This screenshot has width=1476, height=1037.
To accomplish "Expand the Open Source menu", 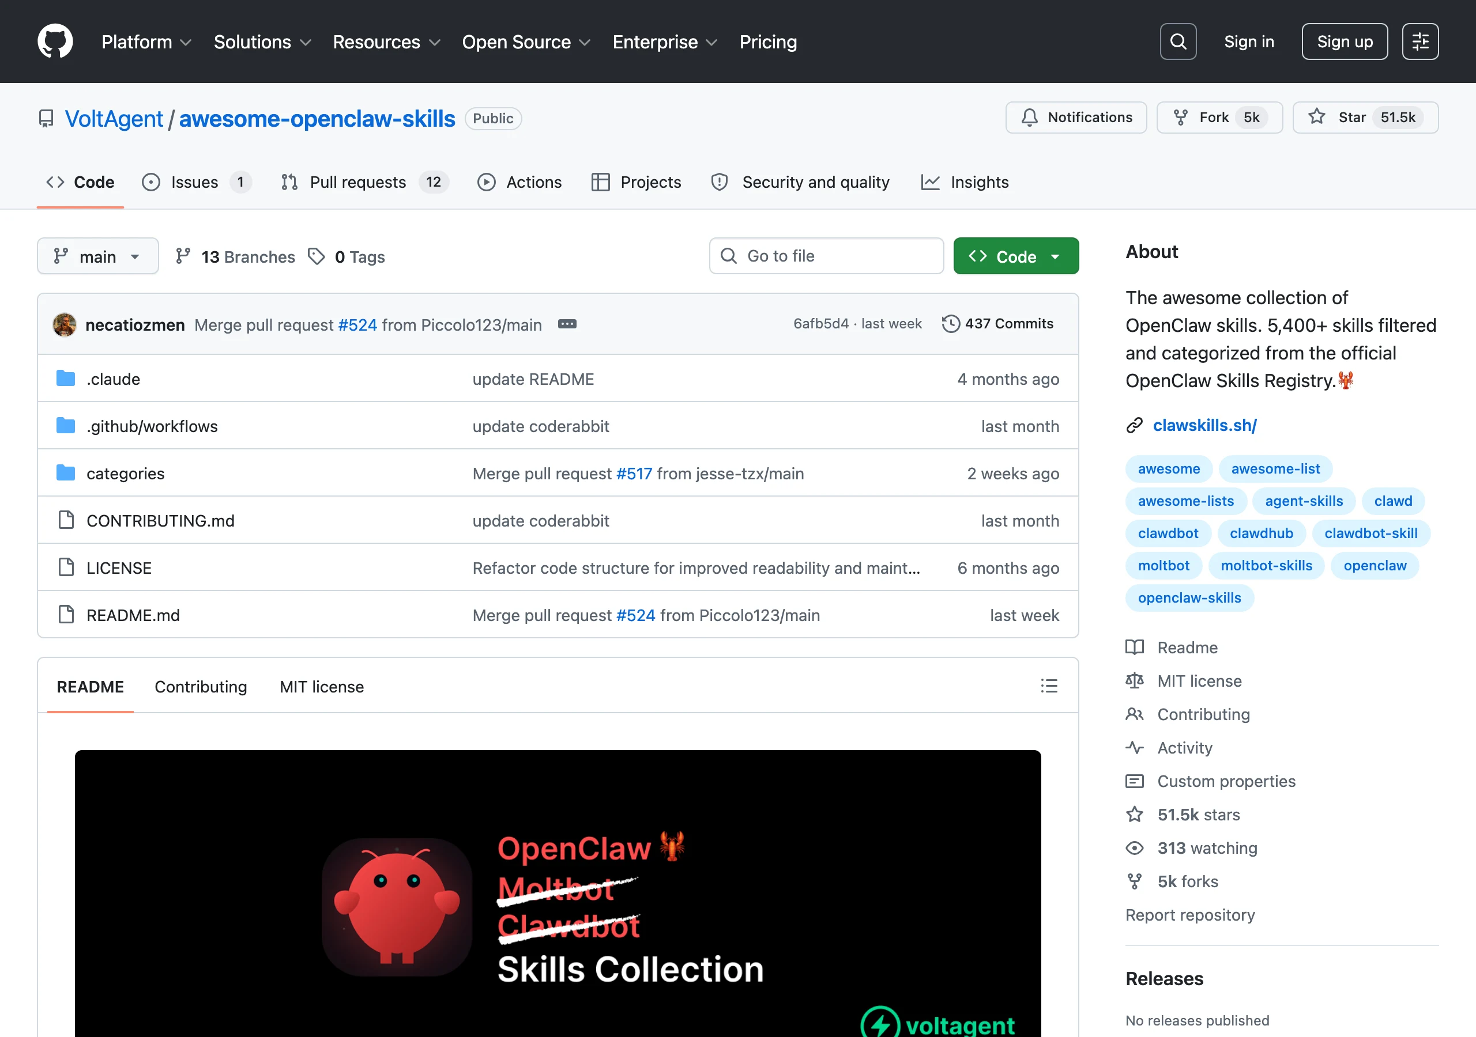I will click(526, 41).
